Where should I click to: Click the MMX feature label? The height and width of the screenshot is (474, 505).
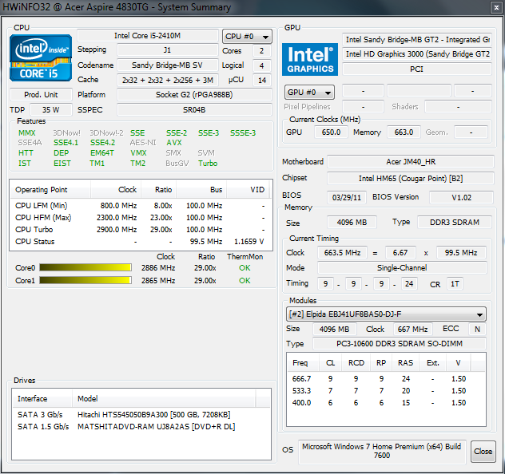(x=26, y=133)
